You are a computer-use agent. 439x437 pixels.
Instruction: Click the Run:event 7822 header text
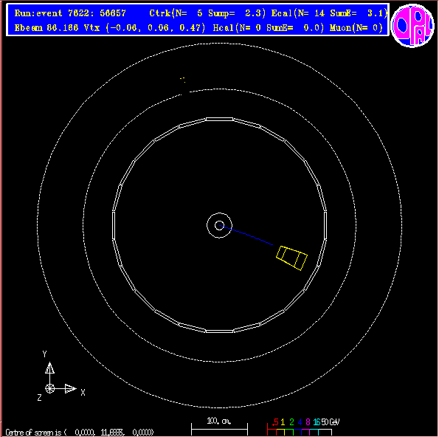(70, 13)
